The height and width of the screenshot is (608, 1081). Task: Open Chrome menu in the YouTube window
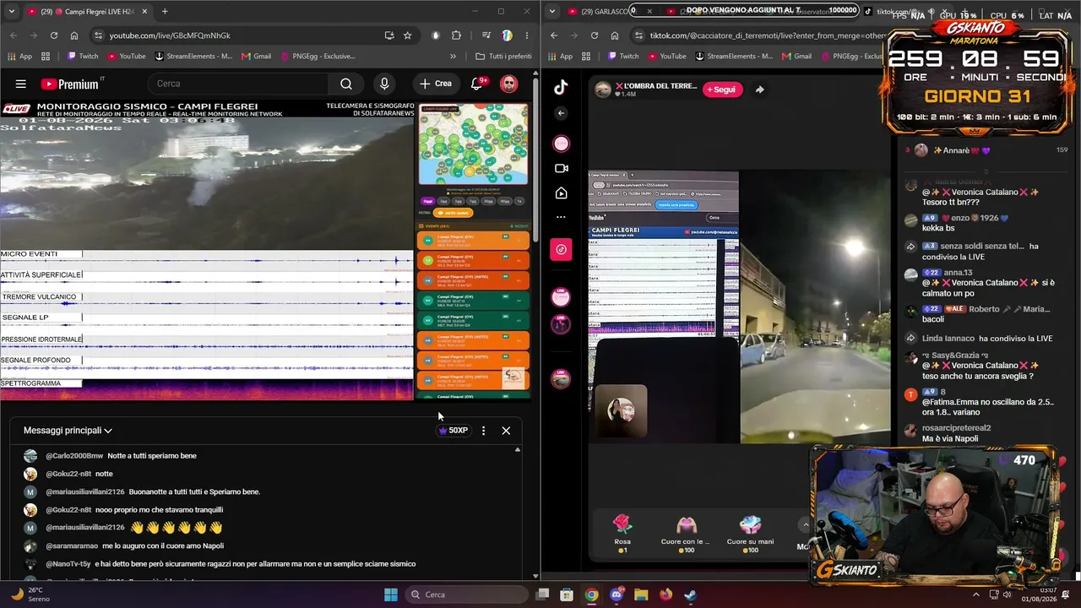[527, 35]
